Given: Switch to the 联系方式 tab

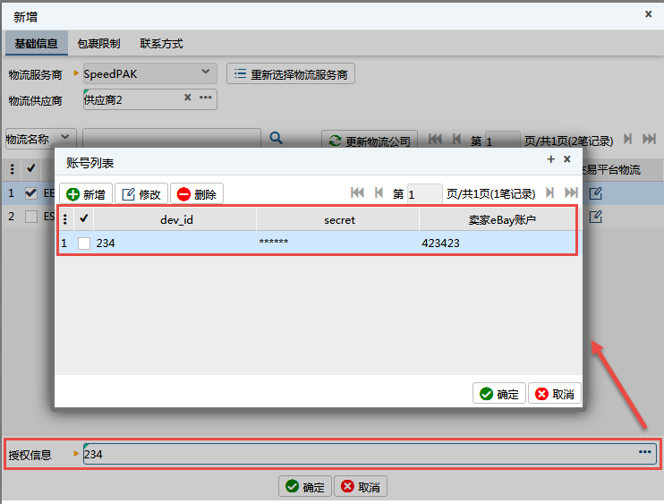Looking at the screenshot, I should click(x=161, y=44).
